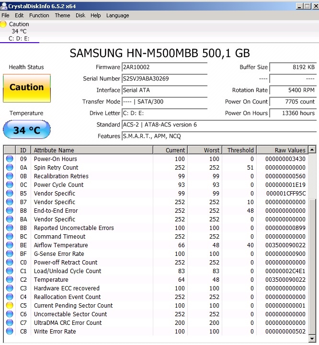This screenshot has height=345, width=319.
Task: Click the Firmware field 2AR10002
Action: (165, 67)
